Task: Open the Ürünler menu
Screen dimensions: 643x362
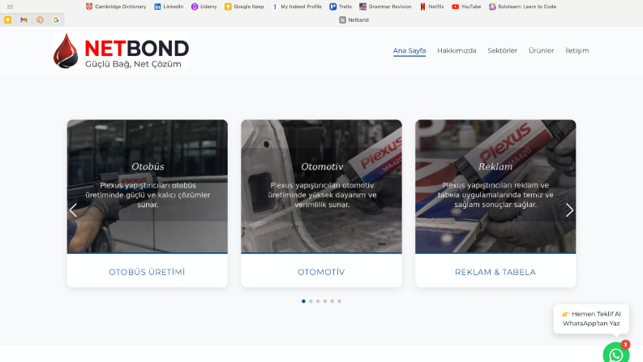Action: (x=541, y=50)
